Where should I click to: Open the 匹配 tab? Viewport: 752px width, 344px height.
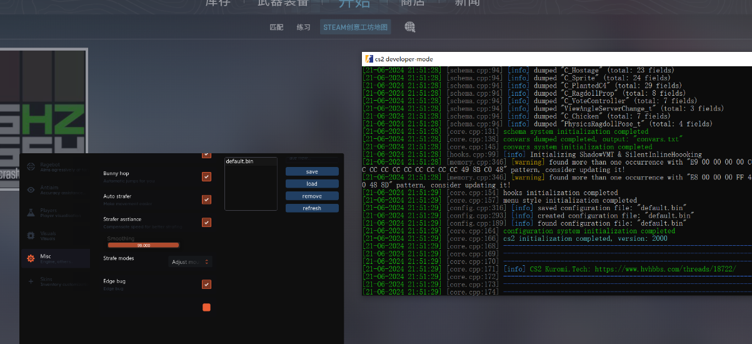click(x=276, y=28)
